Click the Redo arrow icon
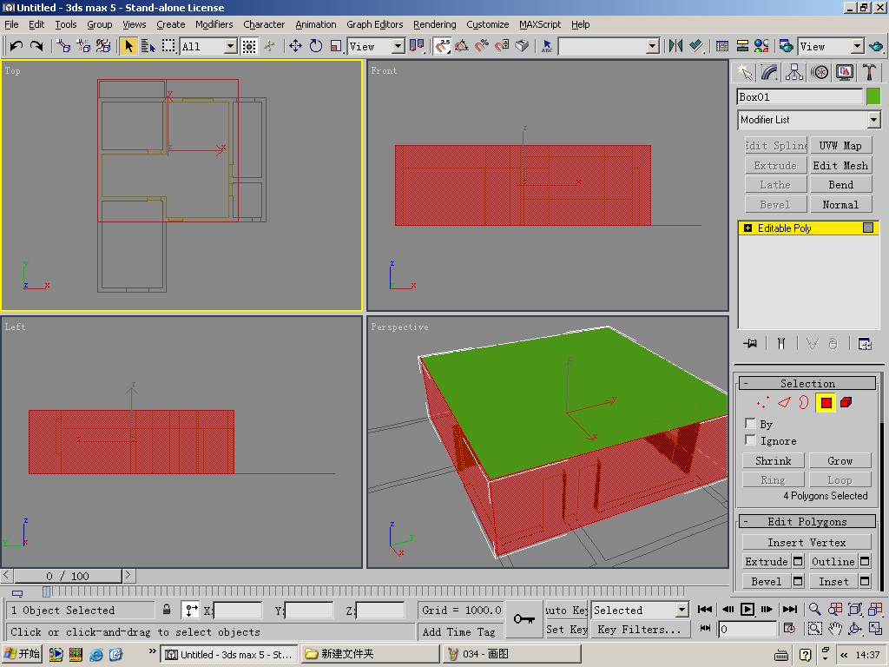 pos(36,46)
